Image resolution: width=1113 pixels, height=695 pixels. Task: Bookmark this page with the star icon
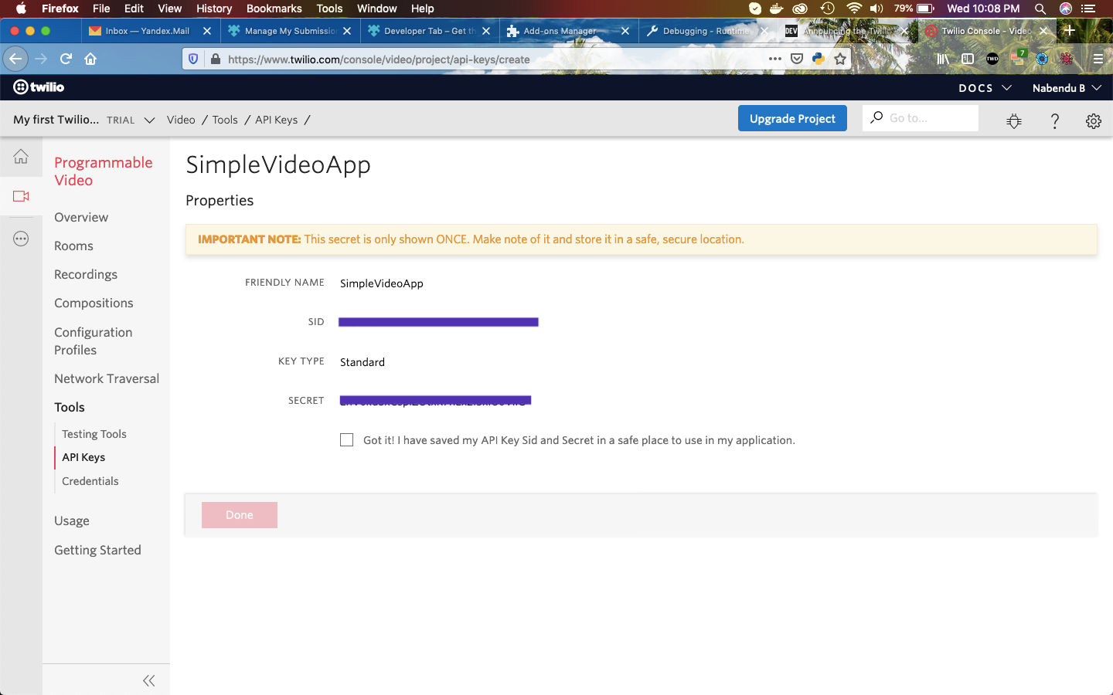pyautogui.click(x=840, y=59)
